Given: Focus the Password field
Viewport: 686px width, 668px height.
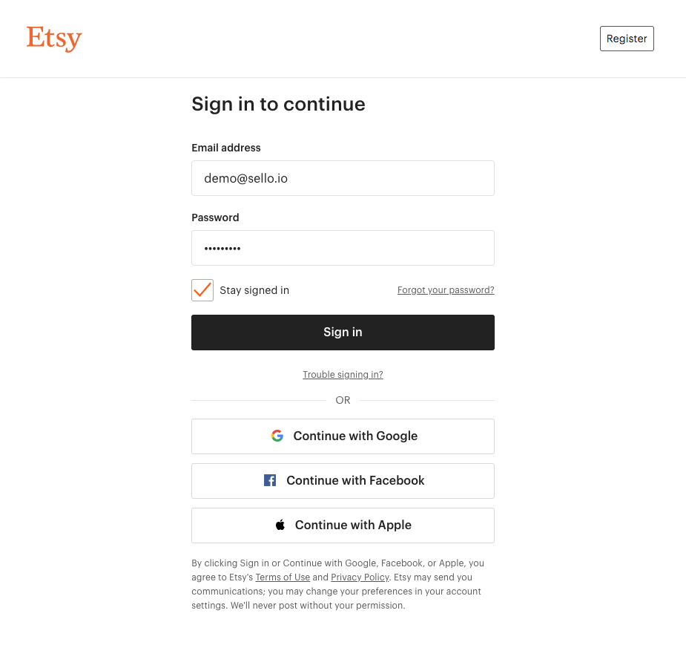Looking at the screenshot, I should (x=343, y=248).
